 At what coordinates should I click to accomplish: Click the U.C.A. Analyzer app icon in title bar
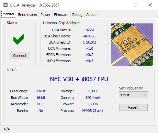pyautogui.click(x=5, y=5)
